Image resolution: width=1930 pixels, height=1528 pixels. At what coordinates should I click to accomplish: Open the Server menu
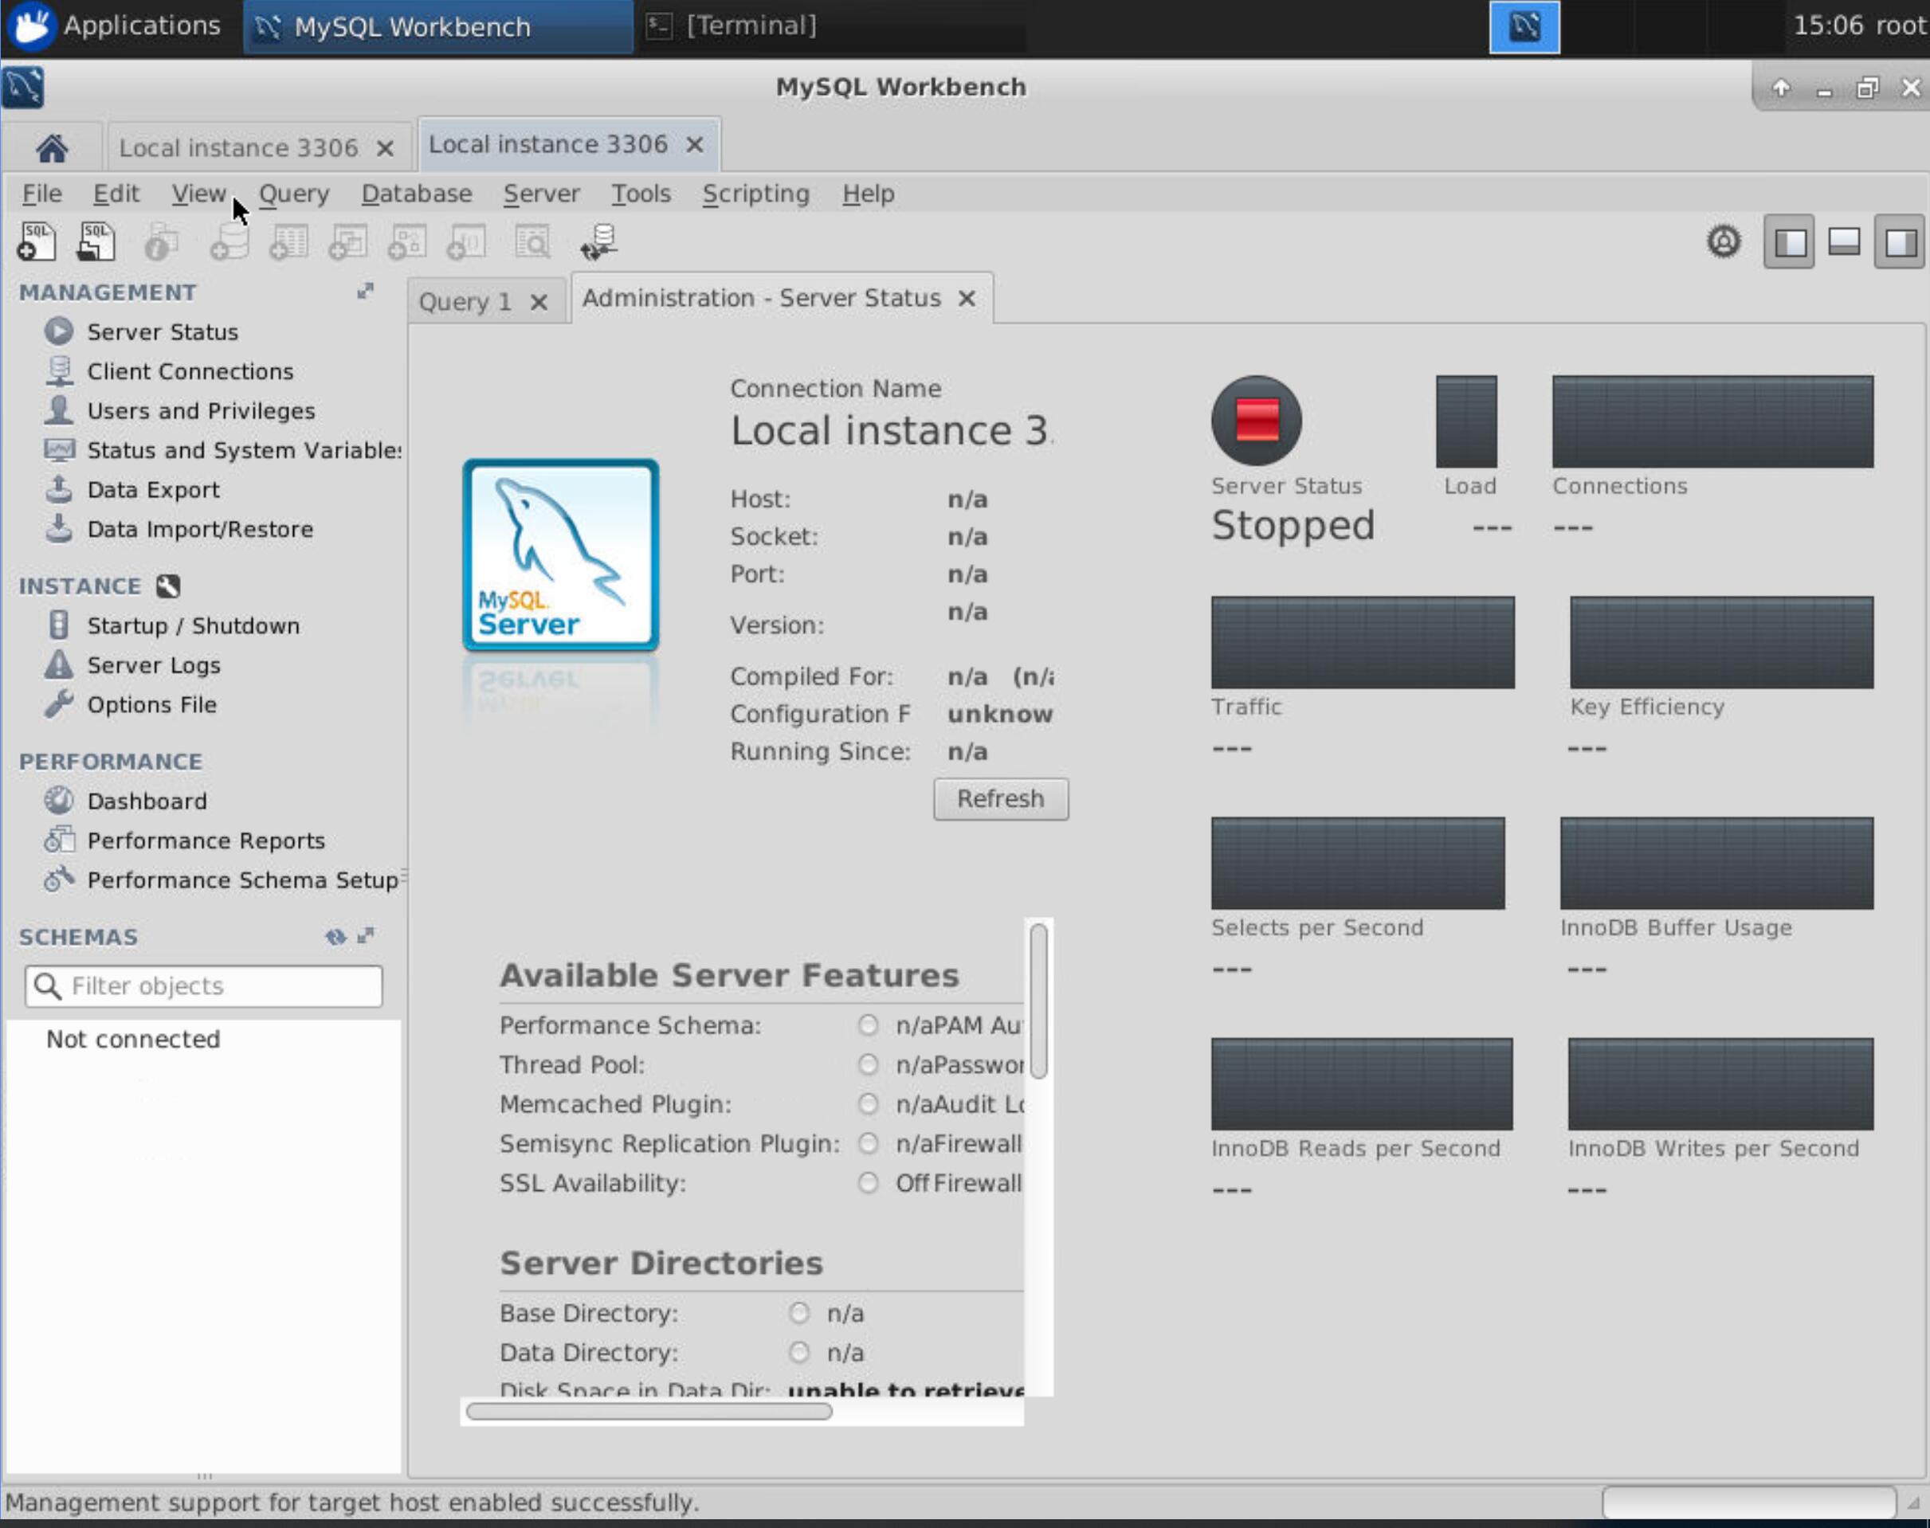tap(541, 194)
